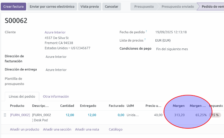The width and height of the screenshot is (224, 138).
Task: Click the 15 % tax tag
Action: [x=215, y=115]
